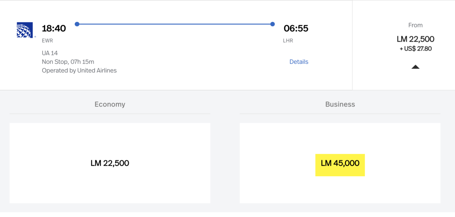Click the arrival dot on route line
This screenshot has height=217, width=455.
point(272,24)
